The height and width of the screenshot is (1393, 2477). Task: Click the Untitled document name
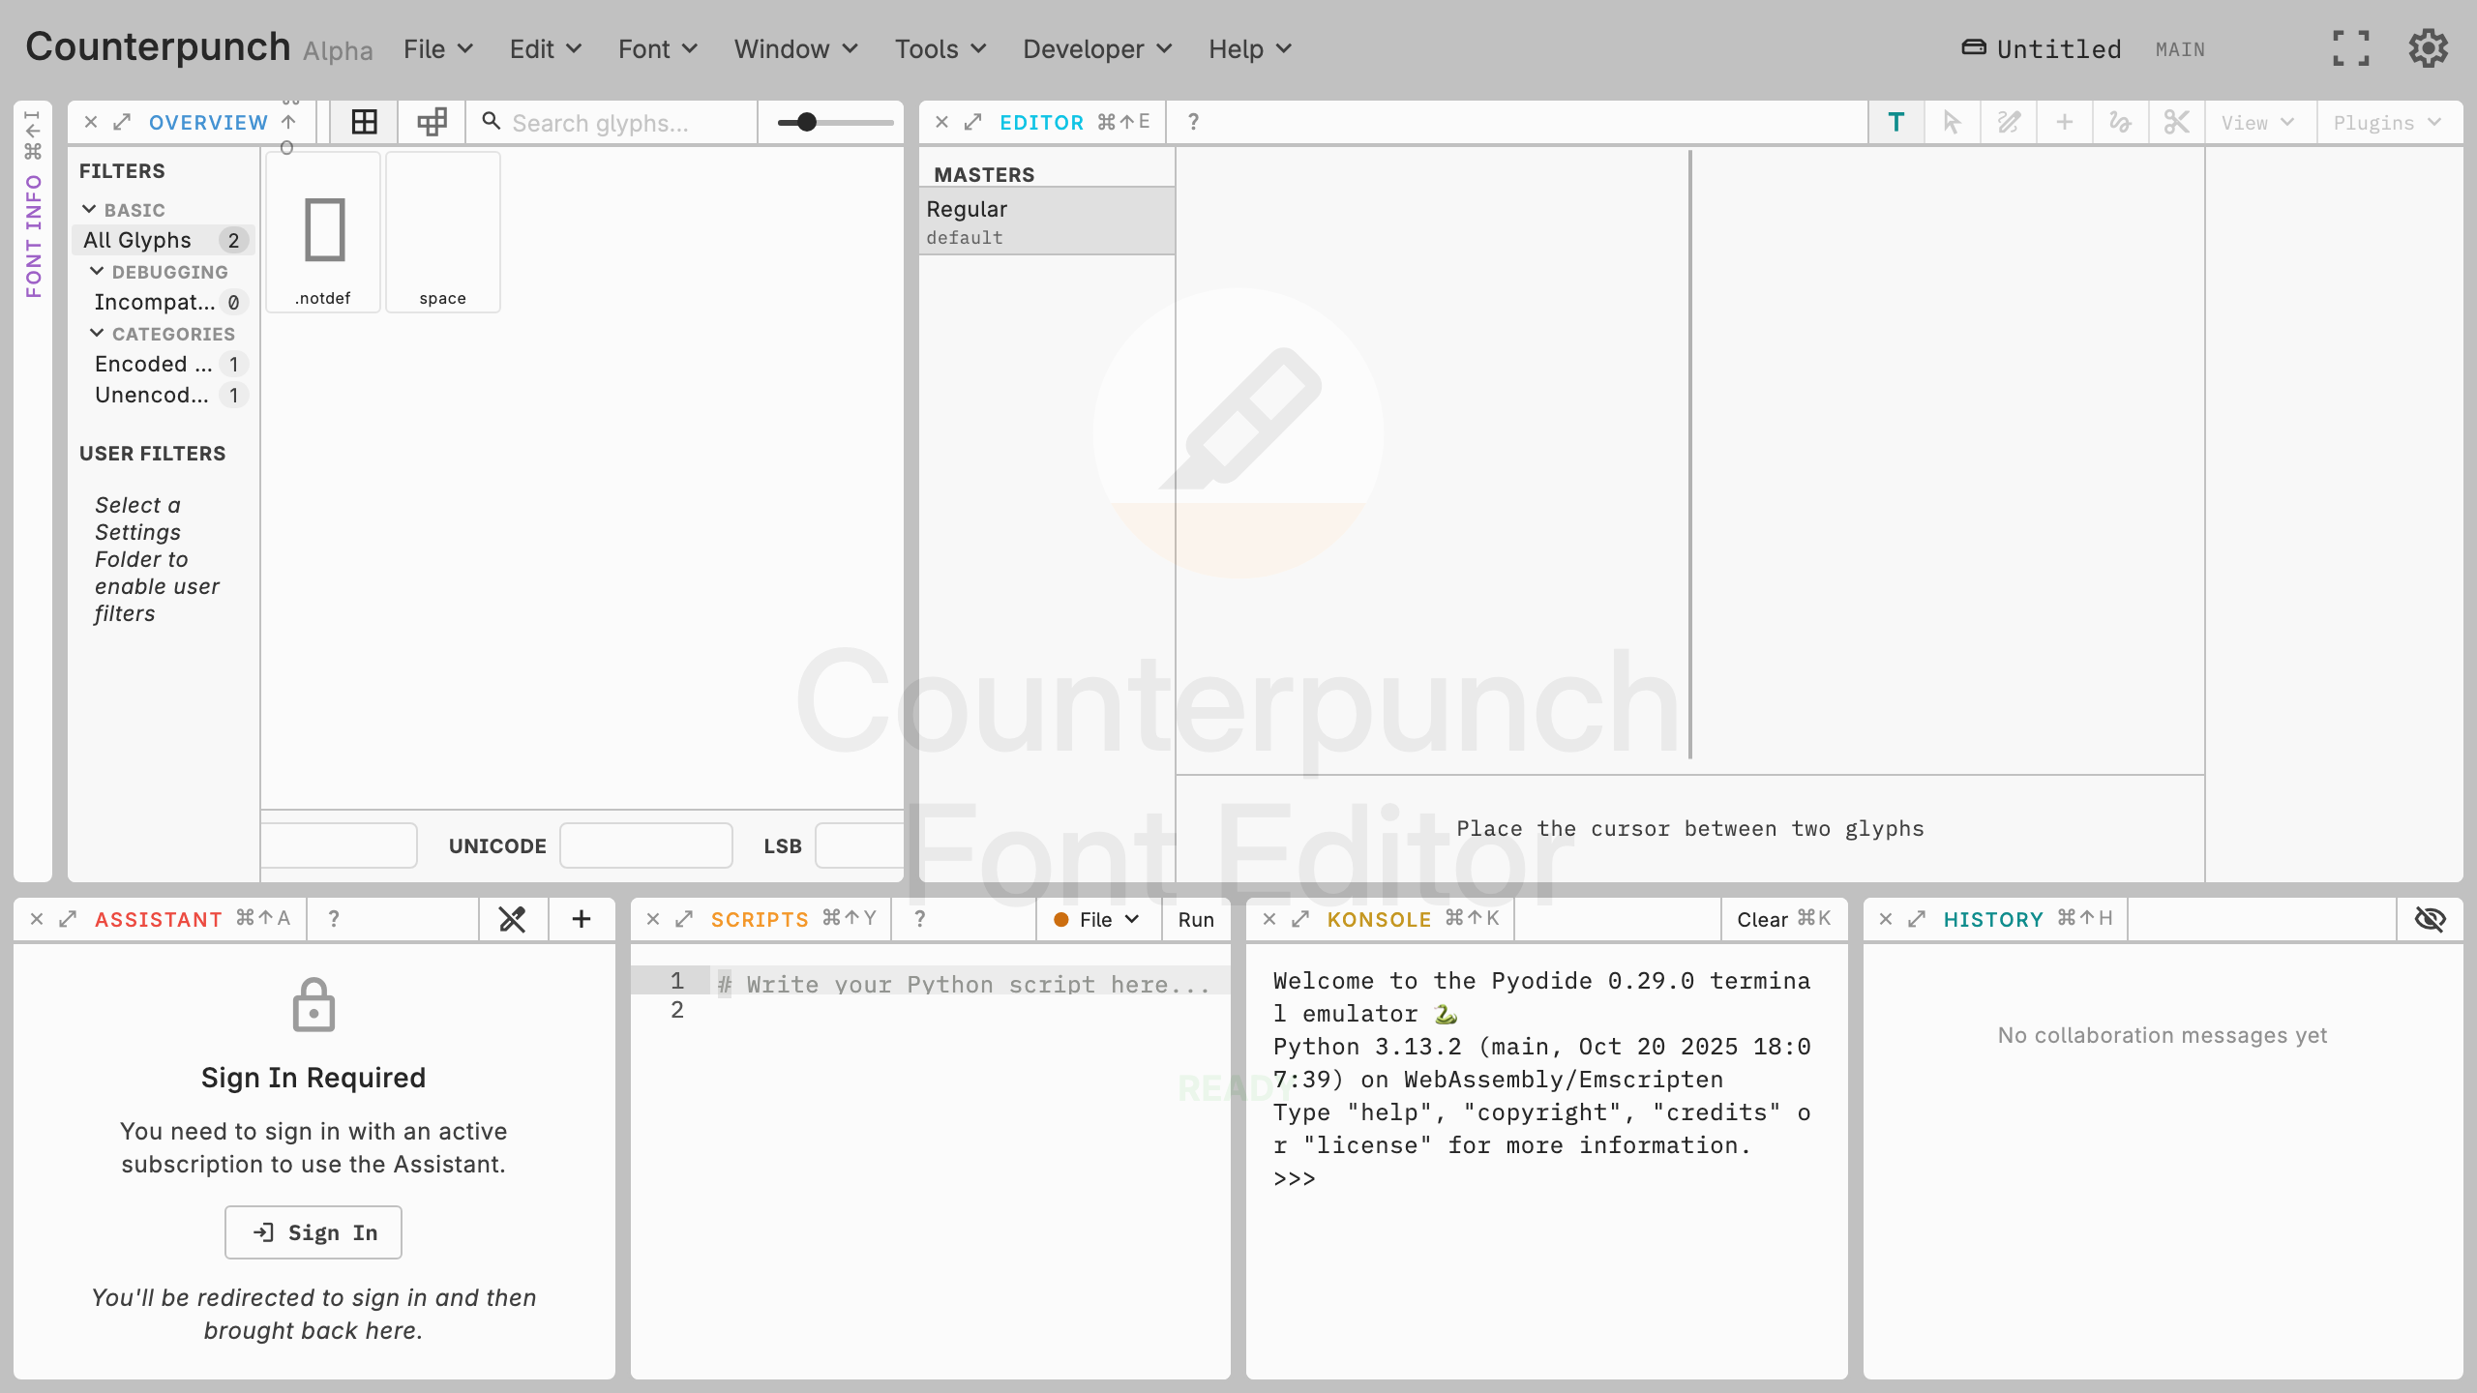2059,48
